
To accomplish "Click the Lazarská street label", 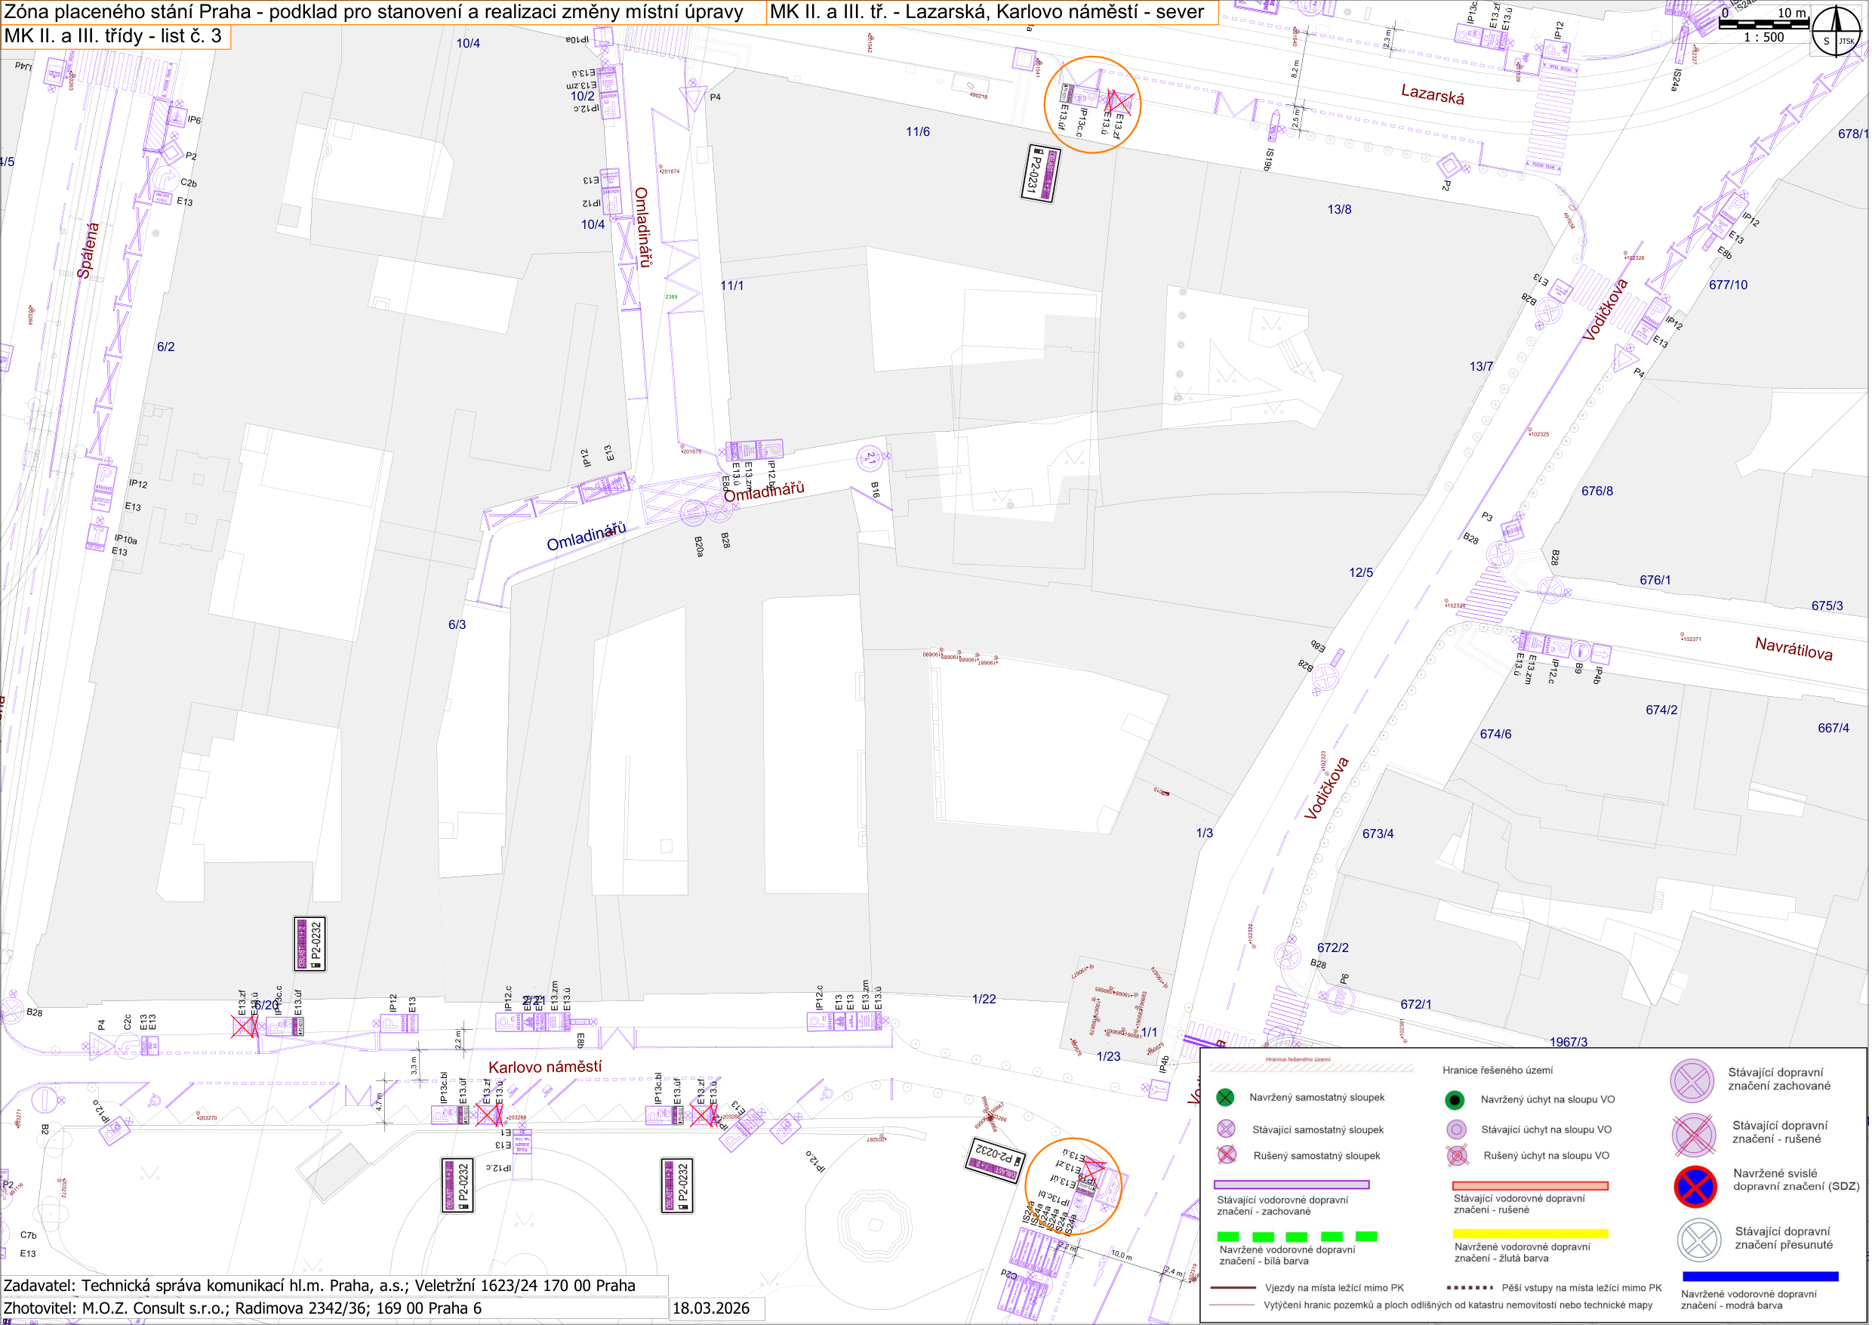I will [x=1433, y=94].
